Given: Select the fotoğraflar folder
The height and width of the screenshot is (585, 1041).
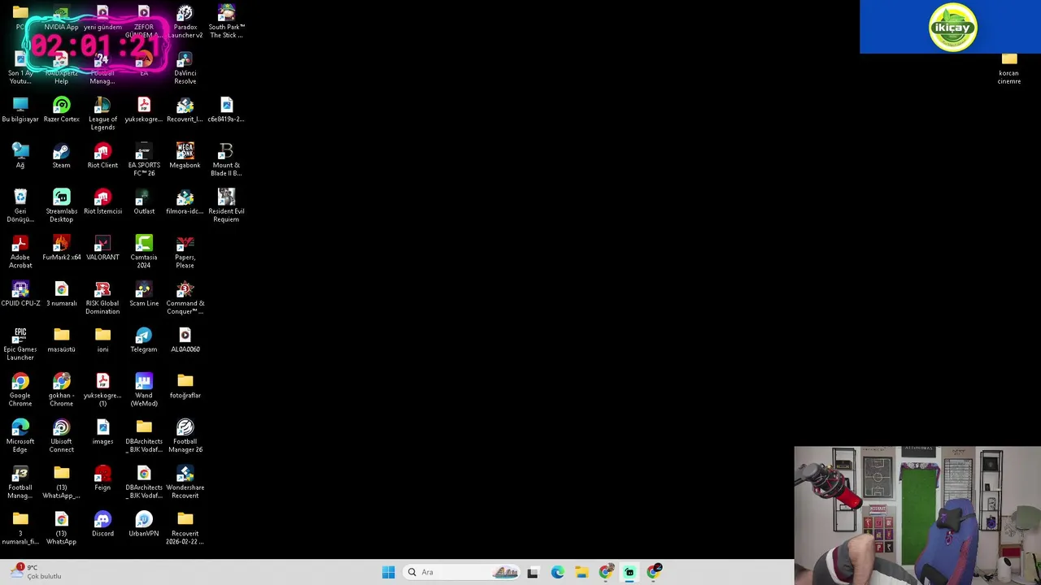Looking at the screenshot, I should tap(185, 386).
